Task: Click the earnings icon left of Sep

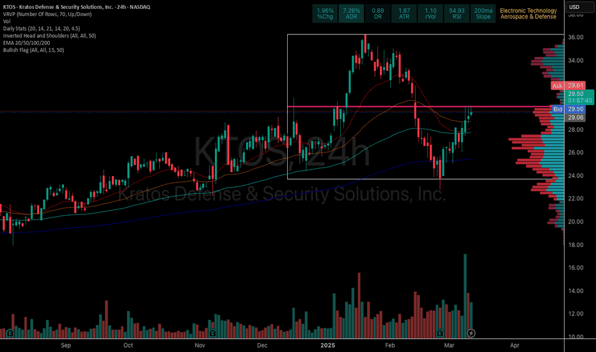Action: [10, 333]
